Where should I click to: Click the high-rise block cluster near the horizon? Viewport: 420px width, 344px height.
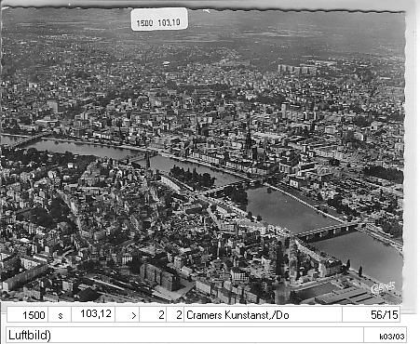pyautogui.click(x=296, y=69)
